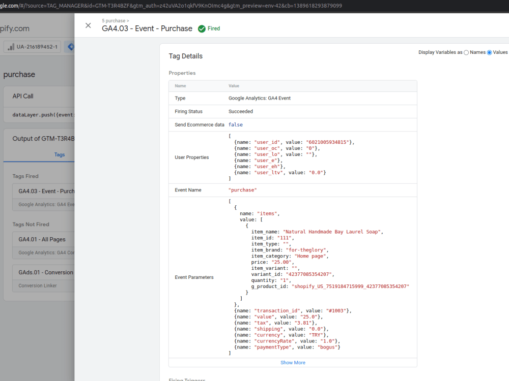
Task: Click the API Call header
Action: click(23, 96)
